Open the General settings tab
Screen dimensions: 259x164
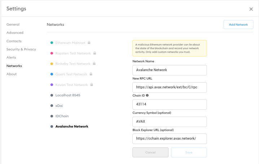click(x=13, y=24)
